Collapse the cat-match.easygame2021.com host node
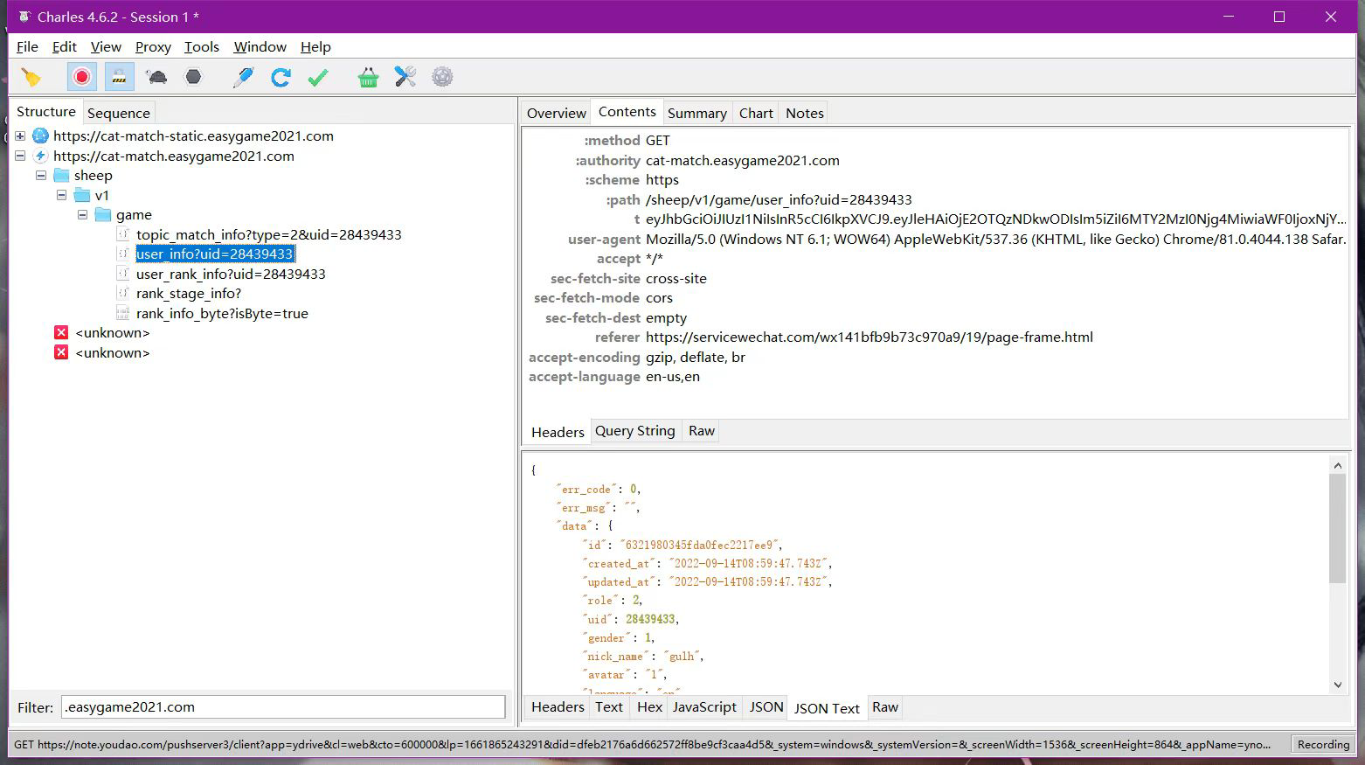The image size is (1365, 765). (20, 156)
